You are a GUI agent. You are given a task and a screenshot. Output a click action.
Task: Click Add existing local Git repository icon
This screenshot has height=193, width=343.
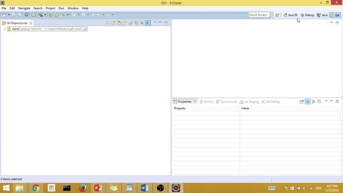(x=113, y=23)
